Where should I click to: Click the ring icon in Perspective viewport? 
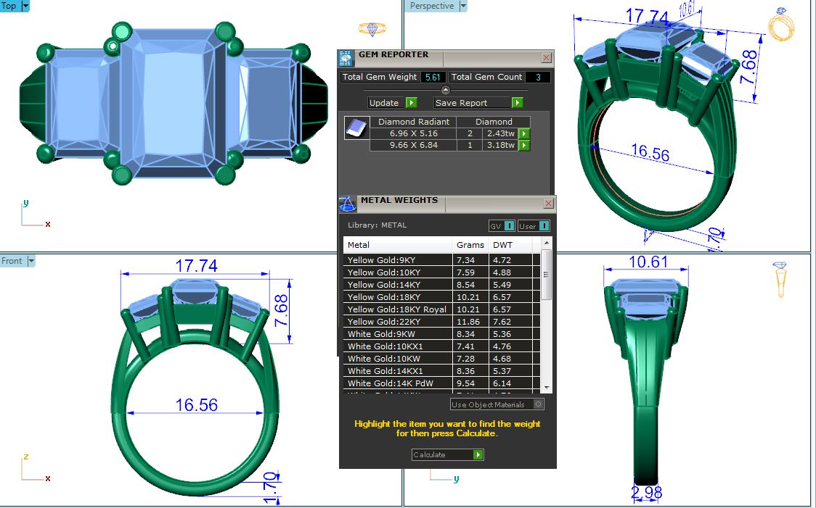782,24
